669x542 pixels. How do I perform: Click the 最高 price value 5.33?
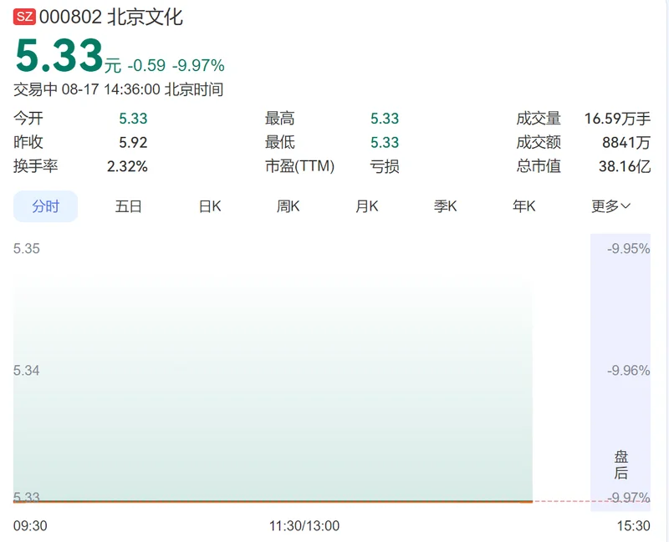click(x=385, y=119)
